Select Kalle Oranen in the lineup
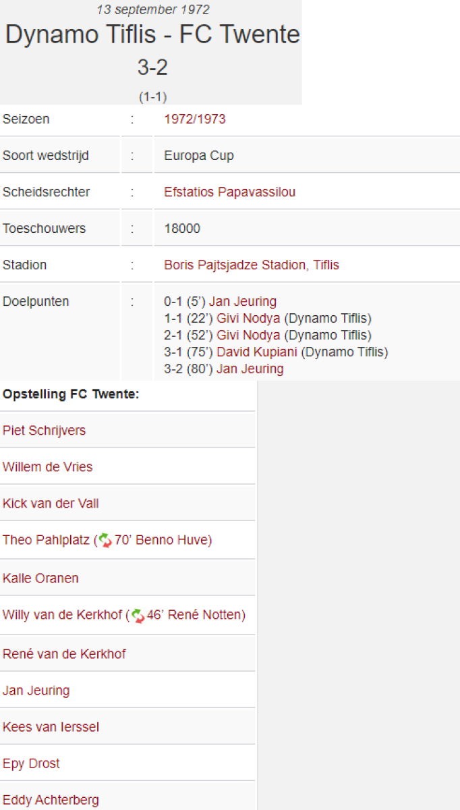460x810 pixels. point(40,578)
